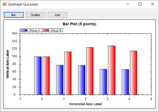
Task: Show the Bar plot
Action: [x=14, y=15]
